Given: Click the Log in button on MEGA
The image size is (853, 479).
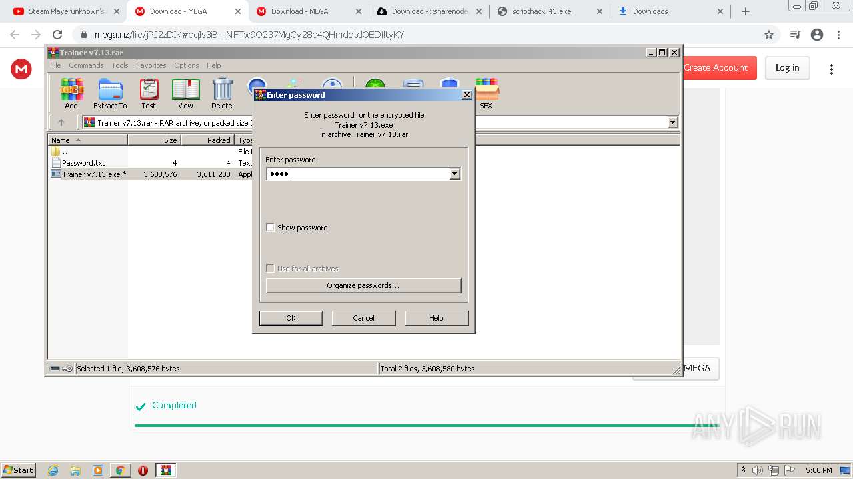Looking at the screenshot, I should pos(787,67).
